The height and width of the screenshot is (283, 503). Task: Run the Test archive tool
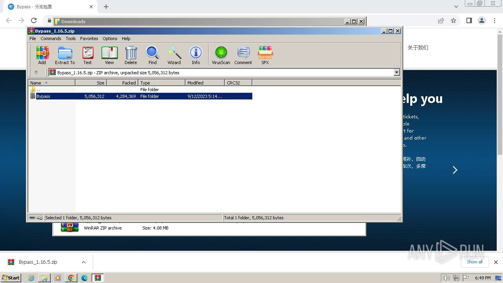pyautogui.click(x=88, y=55)
